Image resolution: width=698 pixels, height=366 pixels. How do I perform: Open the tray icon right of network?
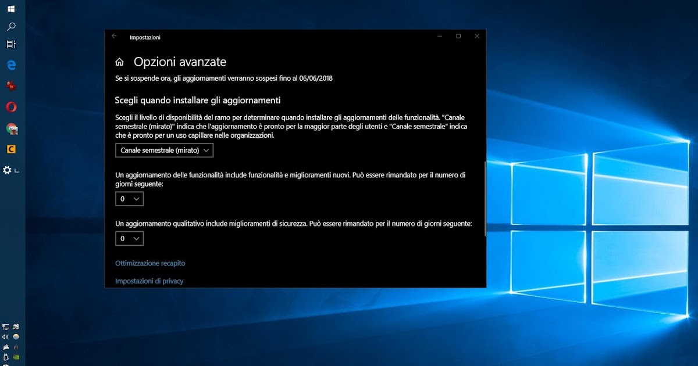(x=16, y=326)
